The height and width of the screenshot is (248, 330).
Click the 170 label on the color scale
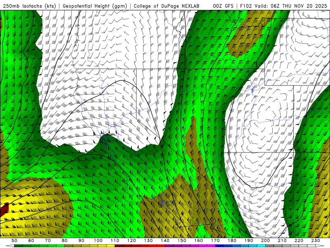(x=215, y=241)
